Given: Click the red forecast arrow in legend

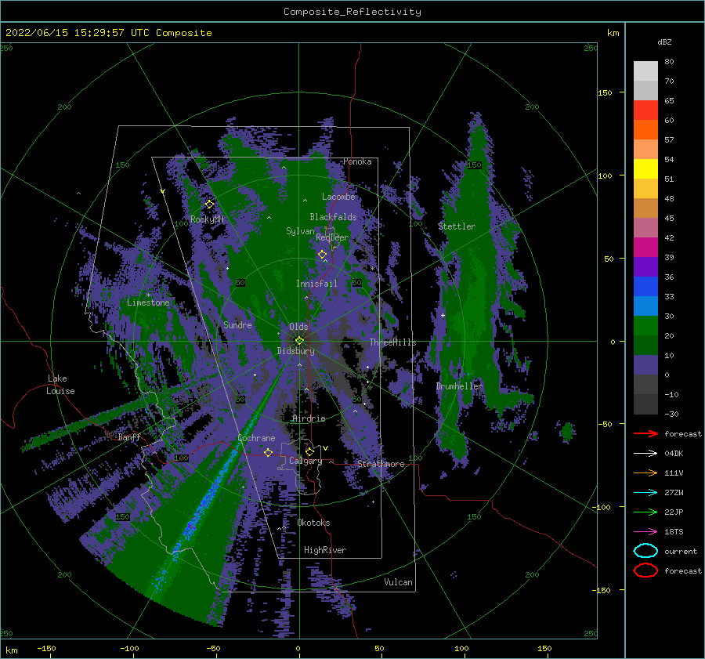Looking at the screenshot, I should (x=645, y=433).
